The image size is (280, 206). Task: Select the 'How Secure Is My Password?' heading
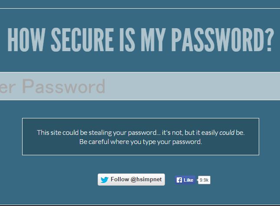pos(141,40)
